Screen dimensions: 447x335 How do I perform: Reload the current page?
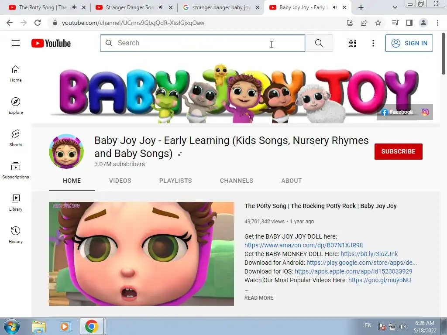tap(38, 23)
